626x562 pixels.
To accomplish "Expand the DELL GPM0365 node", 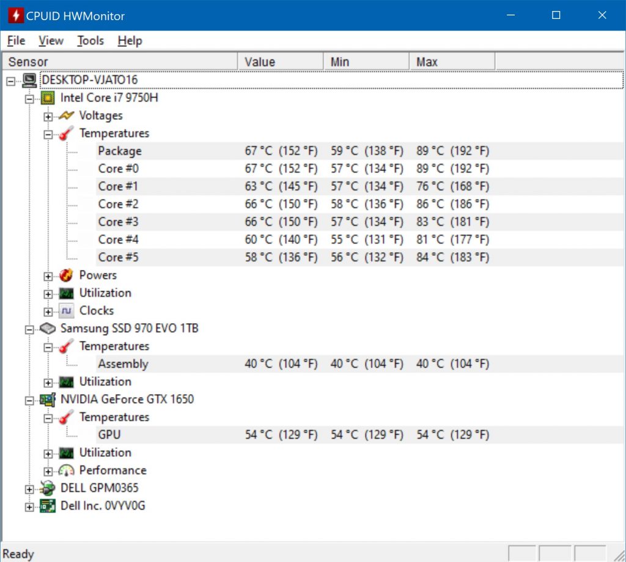I will coord(29,489).
